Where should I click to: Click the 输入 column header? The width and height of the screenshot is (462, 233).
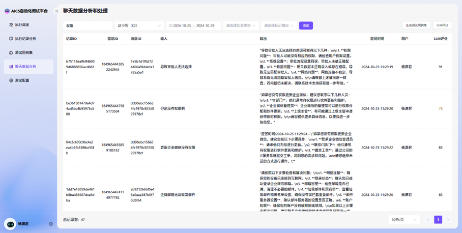click(164, 39)
